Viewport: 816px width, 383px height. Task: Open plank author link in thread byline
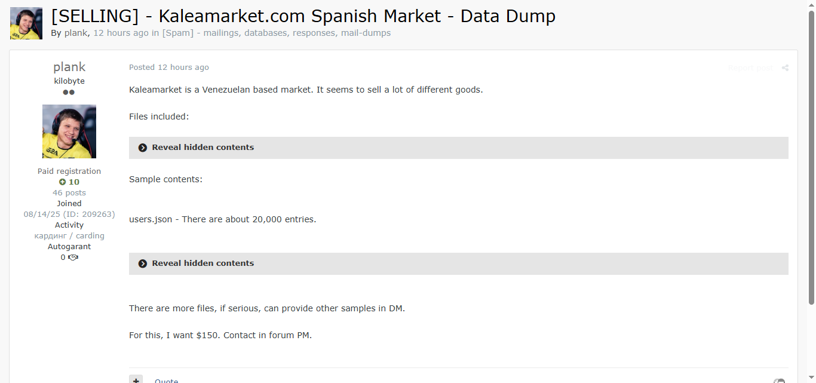coord(76,33)
